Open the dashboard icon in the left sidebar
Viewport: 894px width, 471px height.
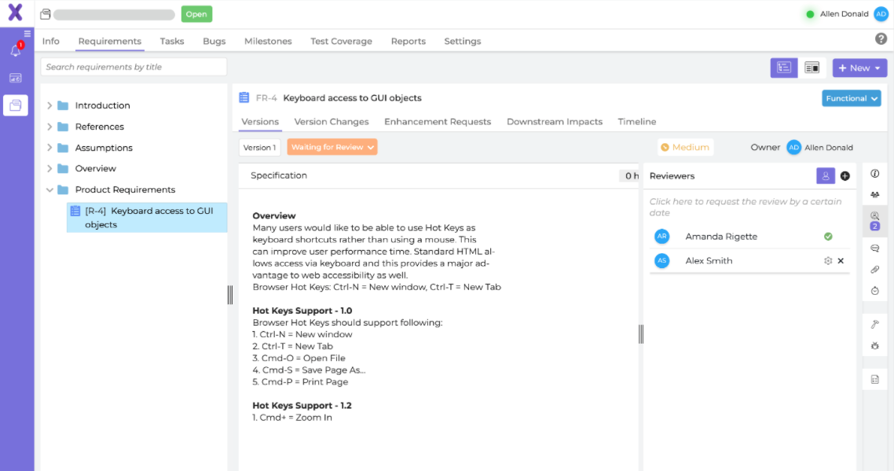coord(16,77)
